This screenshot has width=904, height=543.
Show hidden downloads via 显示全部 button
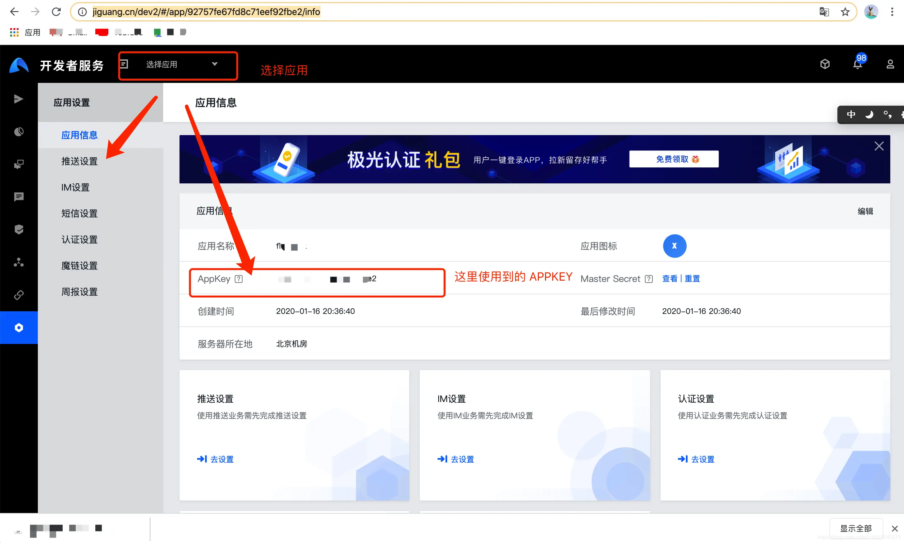pyautogui.click(x=856, y=528)
